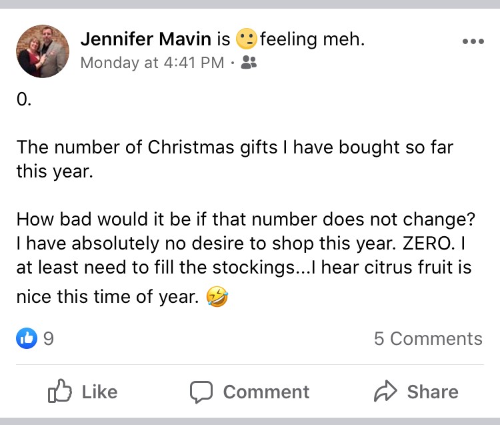This screenshot has width=500, height=425.
Task: Open the 5 Comments link
Action: click(427, 338)
